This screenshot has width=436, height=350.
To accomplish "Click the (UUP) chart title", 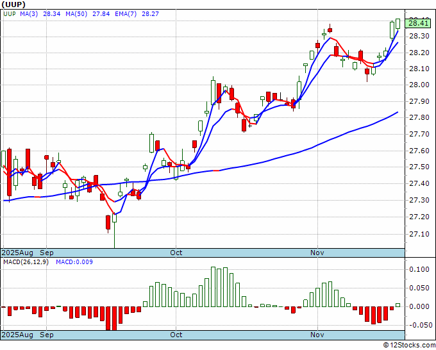I will pos(13,4).
